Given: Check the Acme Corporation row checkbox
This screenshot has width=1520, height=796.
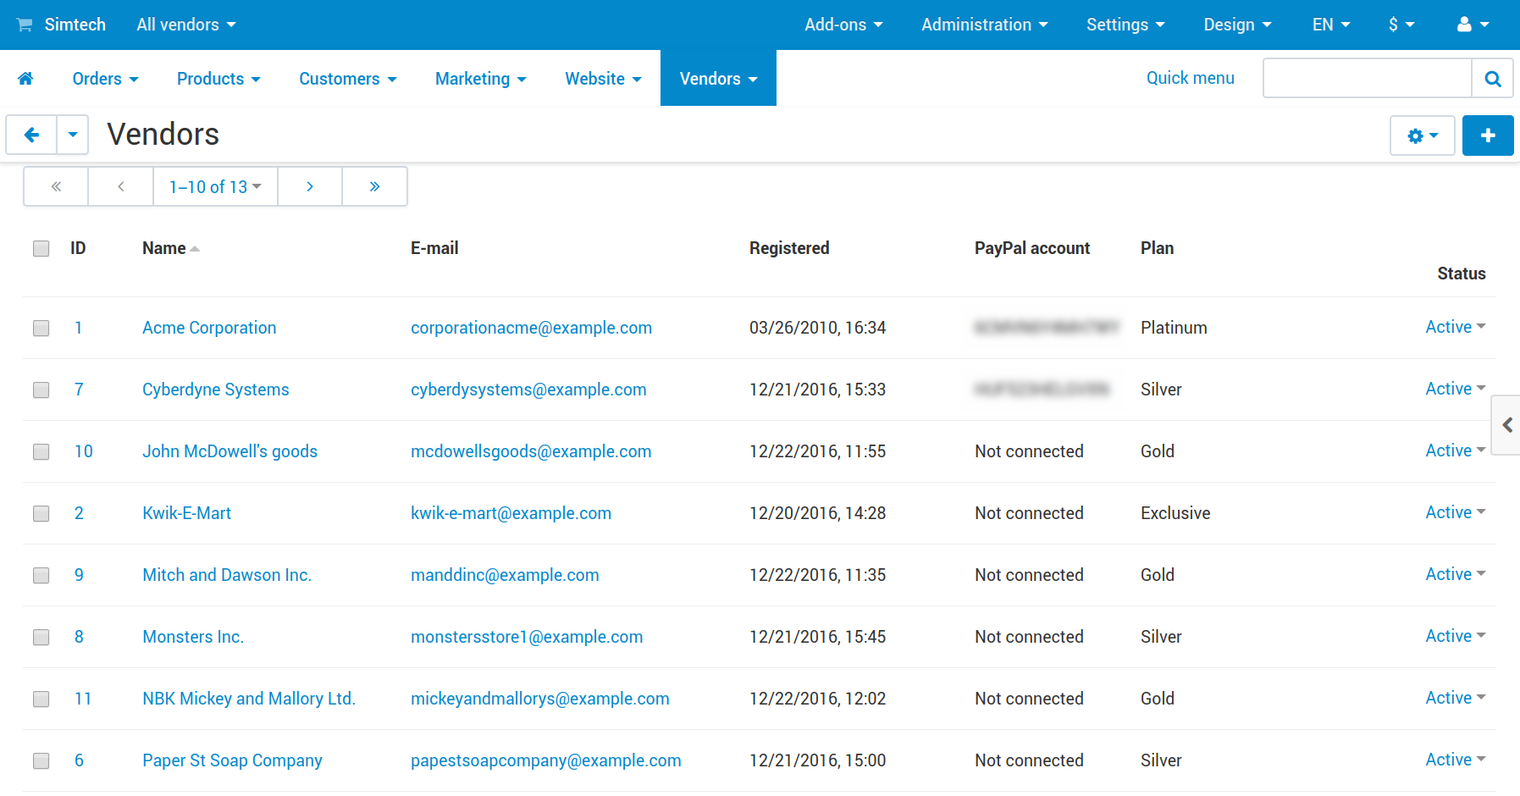Looking at the screenshot, I should (x=41, y=328).
